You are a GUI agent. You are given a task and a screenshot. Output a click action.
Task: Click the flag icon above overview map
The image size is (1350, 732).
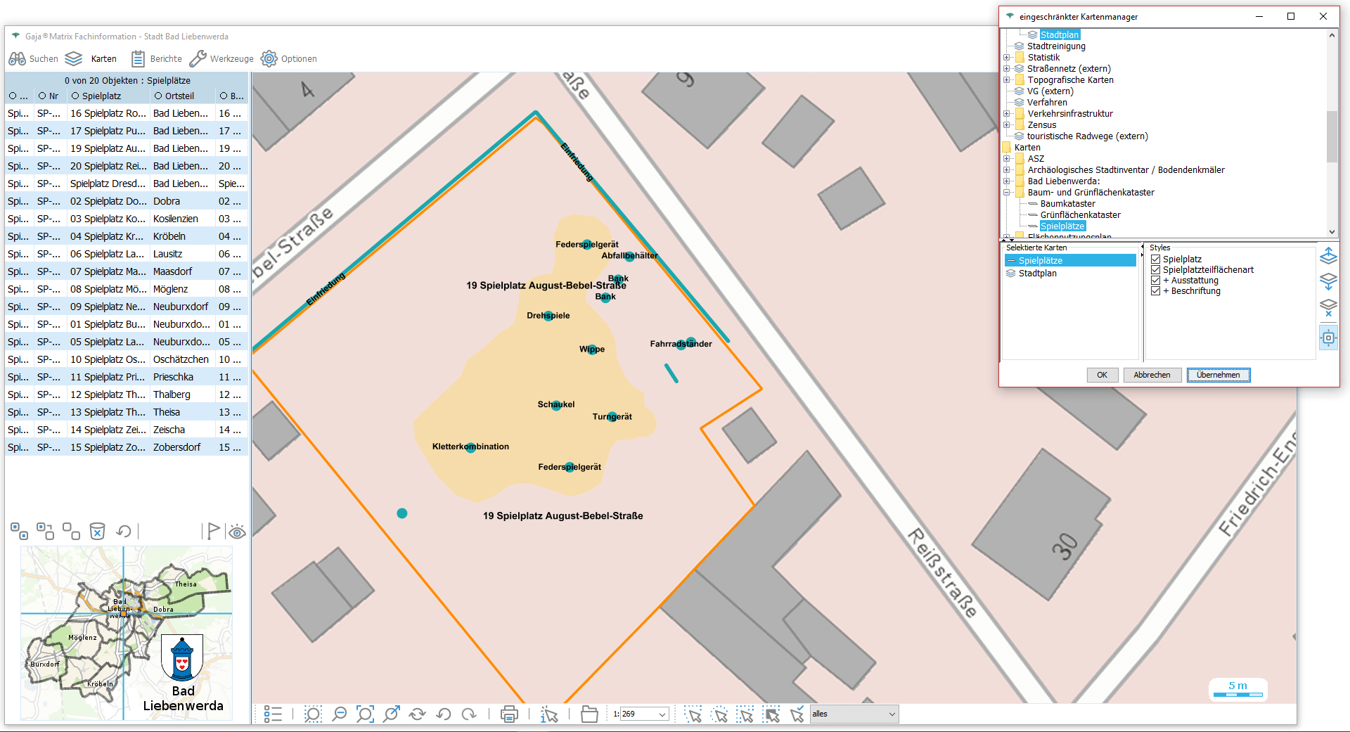coord(213,531)
